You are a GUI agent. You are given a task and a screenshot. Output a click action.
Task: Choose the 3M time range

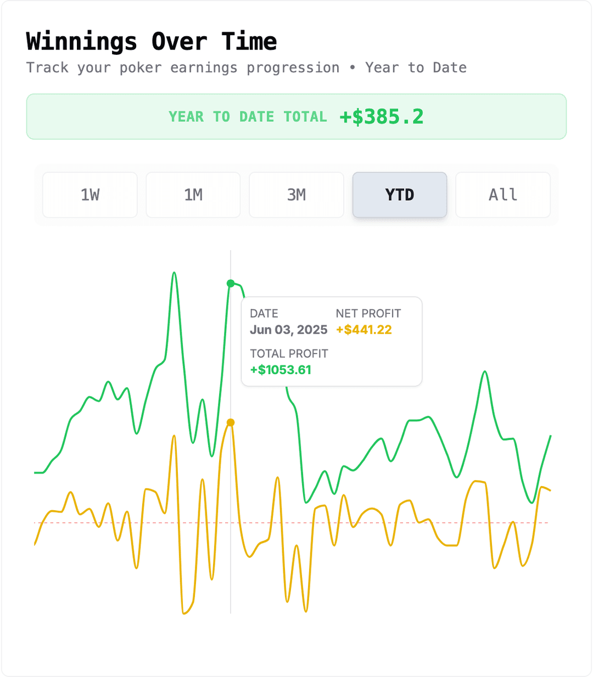pyautogui.click(x=296, y=195)
